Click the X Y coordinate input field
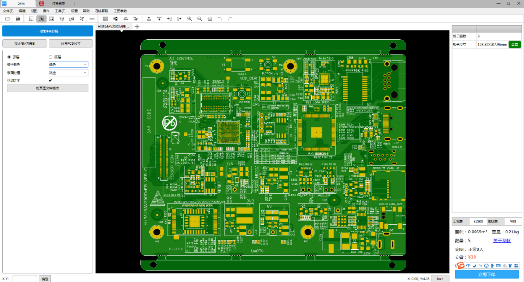This screenshot has width=524, height=282. pos(25,278)
